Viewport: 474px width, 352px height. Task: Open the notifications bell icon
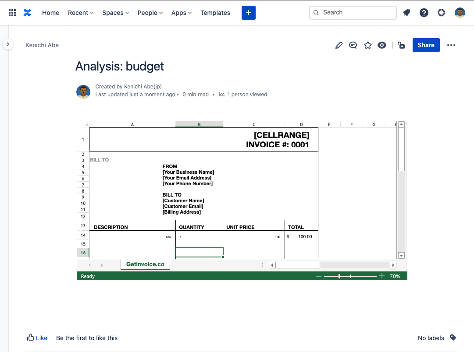coord(406,13)
